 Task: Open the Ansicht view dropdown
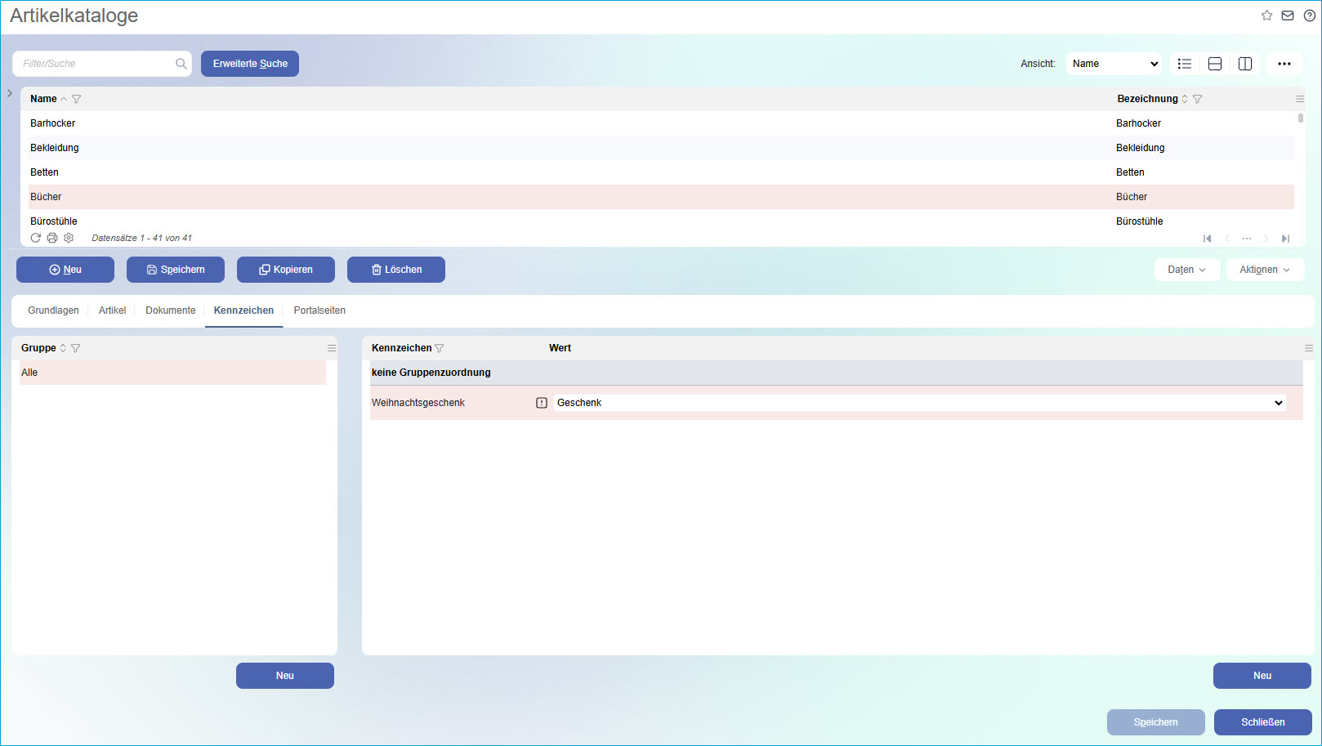tap(1114, 64)
